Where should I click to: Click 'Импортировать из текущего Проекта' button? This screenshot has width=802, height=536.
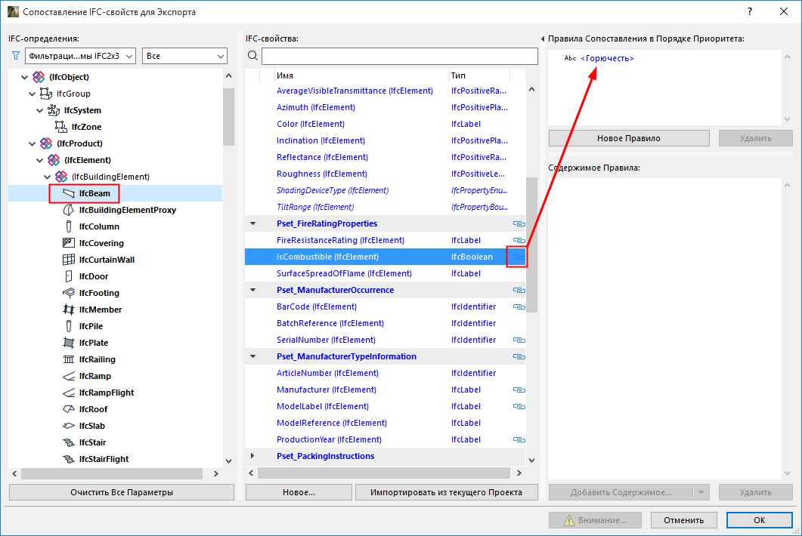[447, 492]
